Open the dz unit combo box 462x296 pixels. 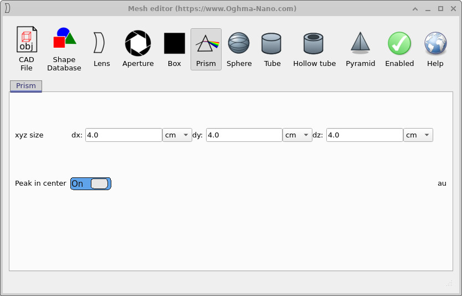point(418,135)
